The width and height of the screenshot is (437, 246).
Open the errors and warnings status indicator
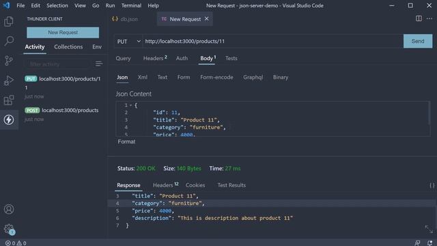point(16,243)
